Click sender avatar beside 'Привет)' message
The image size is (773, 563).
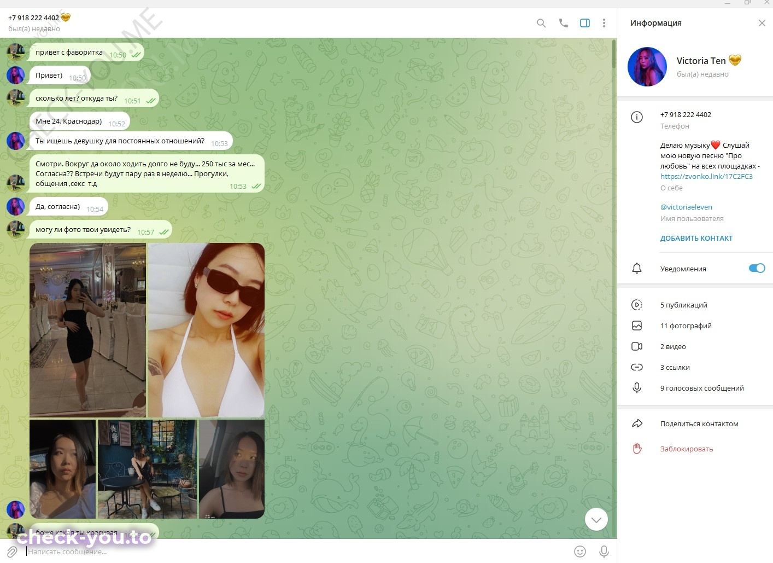15,76
